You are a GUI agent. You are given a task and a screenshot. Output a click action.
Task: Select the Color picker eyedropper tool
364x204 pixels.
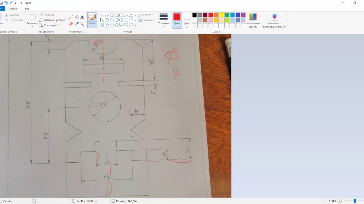pos(76,24)
